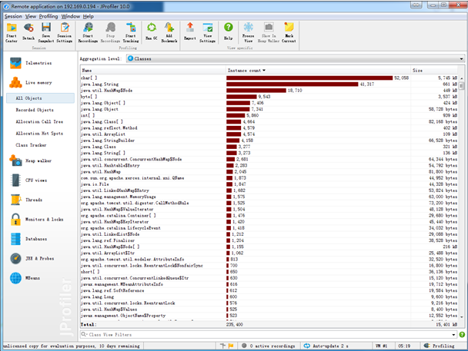Select Recorded Objects view

pos(35,110)
